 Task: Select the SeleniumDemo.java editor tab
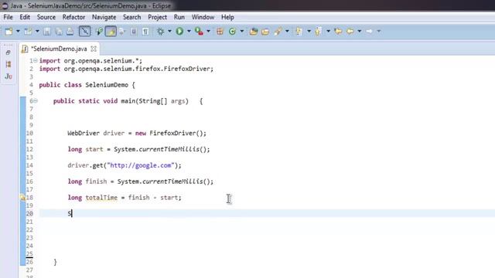[59, 49]
